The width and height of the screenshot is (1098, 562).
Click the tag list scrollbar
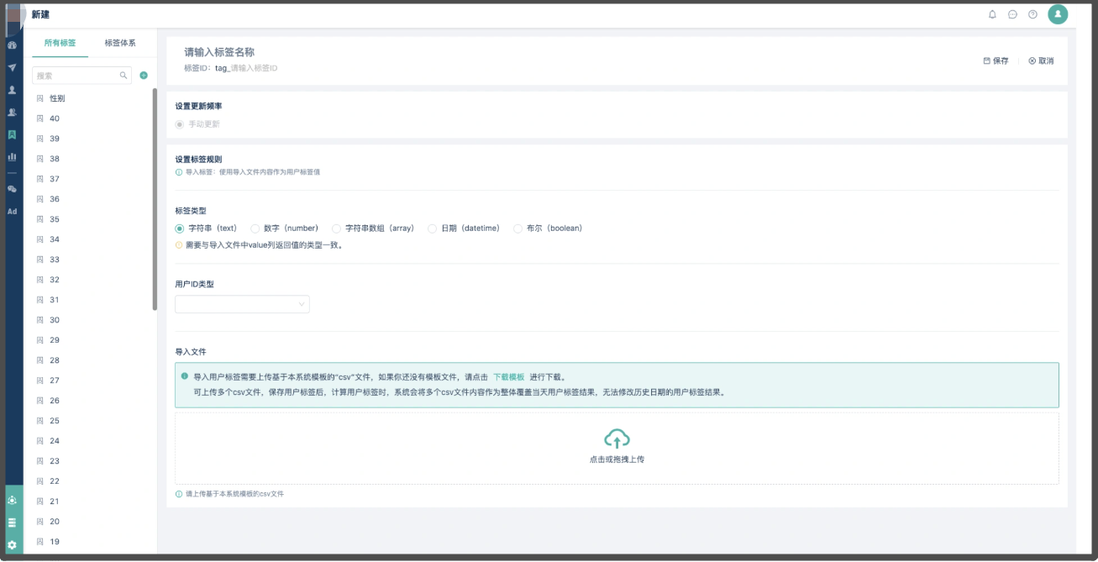[x=155, y=199]
